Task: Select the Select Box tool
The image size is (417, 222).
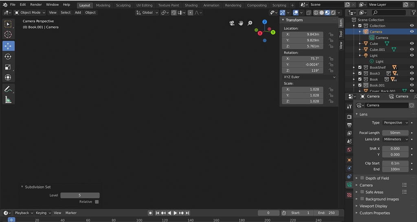Action: pyautogui.click(x=8, y=24)
